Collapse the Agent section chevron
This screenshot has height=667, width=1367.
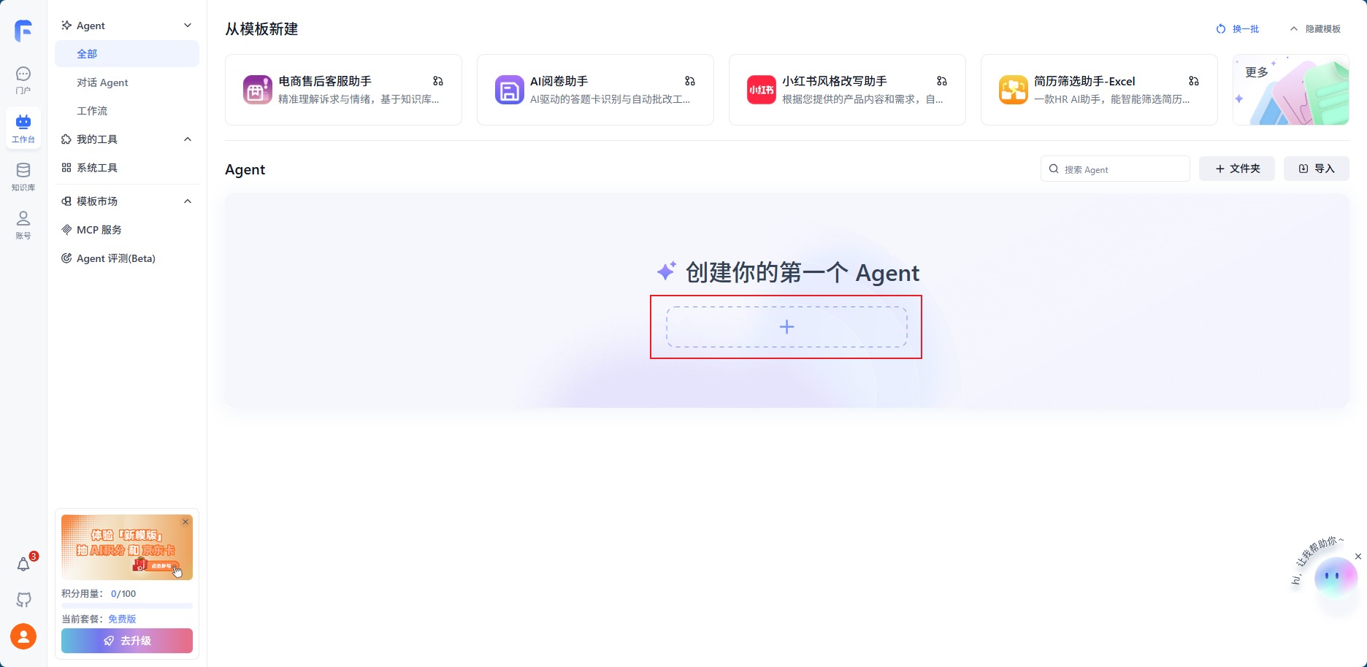(x=188, y=26)
